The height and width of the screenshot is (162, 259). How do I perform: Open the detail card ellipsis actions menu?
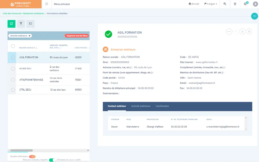[229, 32]
